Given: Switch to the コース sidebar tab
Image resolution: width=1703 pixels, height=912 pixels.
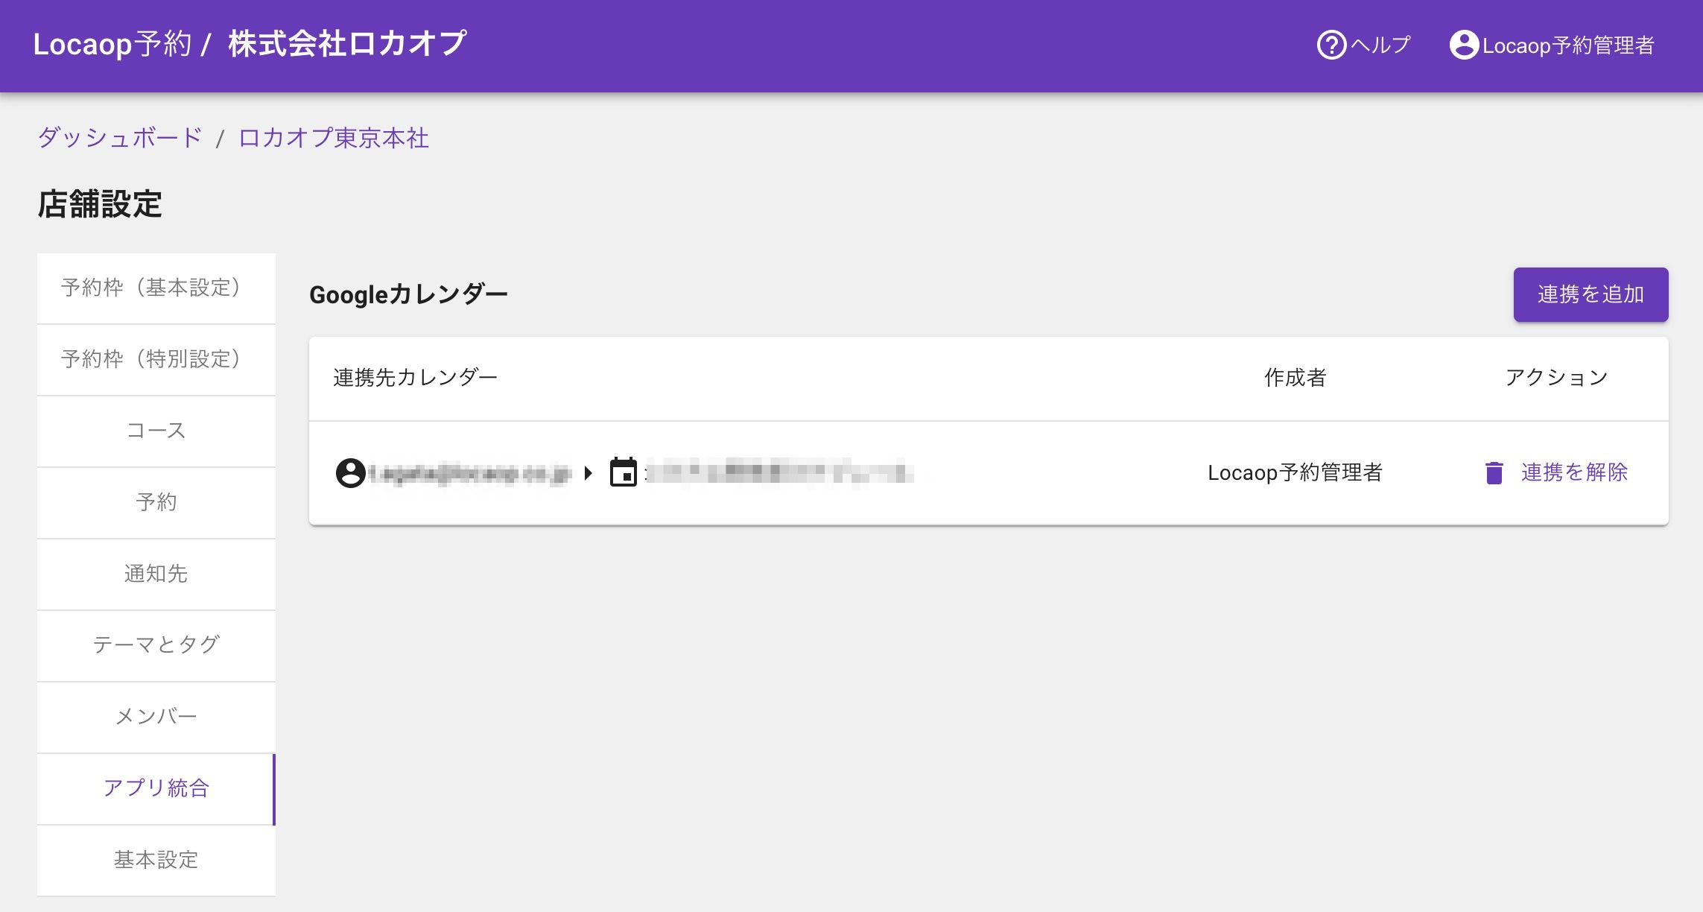Looking at the screenshot, I should [x=156, y=431].
